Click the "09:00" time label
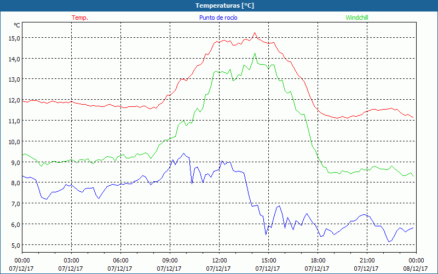Image resolution: width=438 pixels, height=274 pixels. coord(170,261)
